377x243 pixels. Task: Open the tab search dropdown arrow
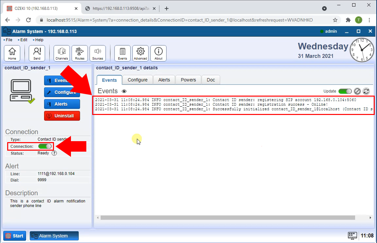(x=324, y=9)
